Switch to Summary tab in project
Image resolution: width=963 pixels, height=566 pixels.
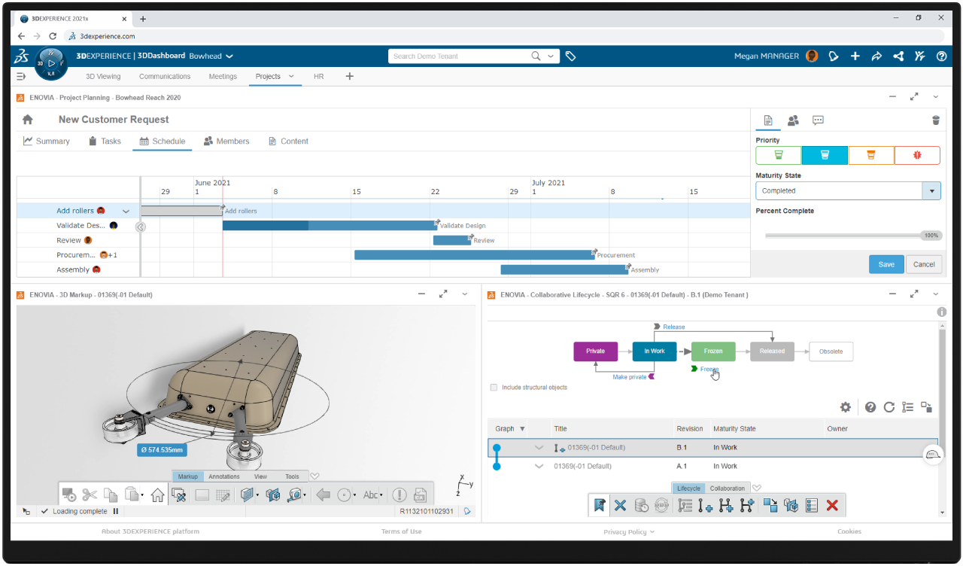[x=47, y=141]
